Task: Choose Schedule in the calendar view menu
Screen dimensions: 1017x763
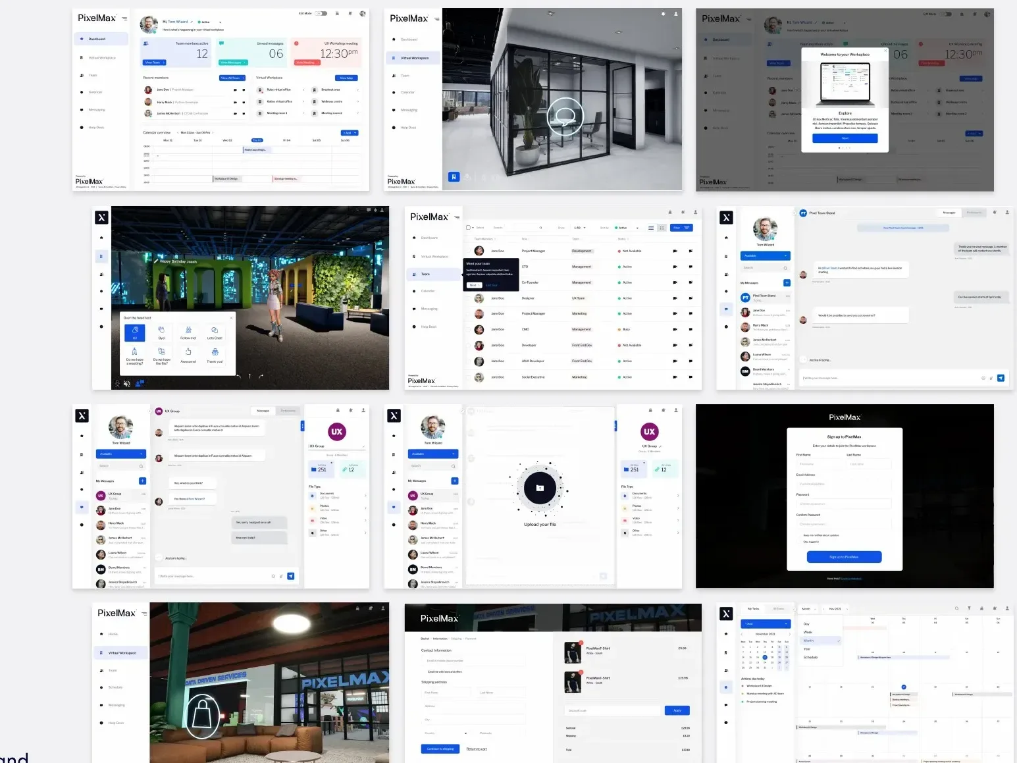Action: pos(811,657)
